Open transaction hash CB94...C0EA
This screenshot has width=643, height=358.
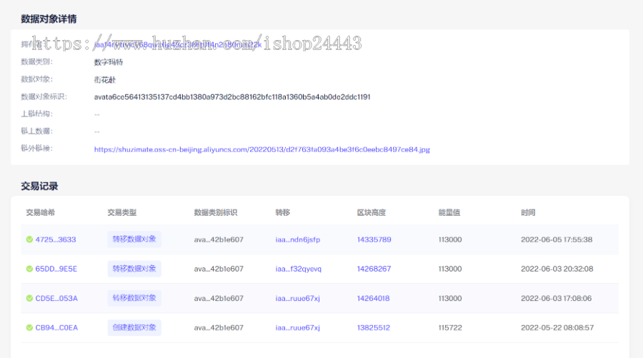(x=56, y=328)
